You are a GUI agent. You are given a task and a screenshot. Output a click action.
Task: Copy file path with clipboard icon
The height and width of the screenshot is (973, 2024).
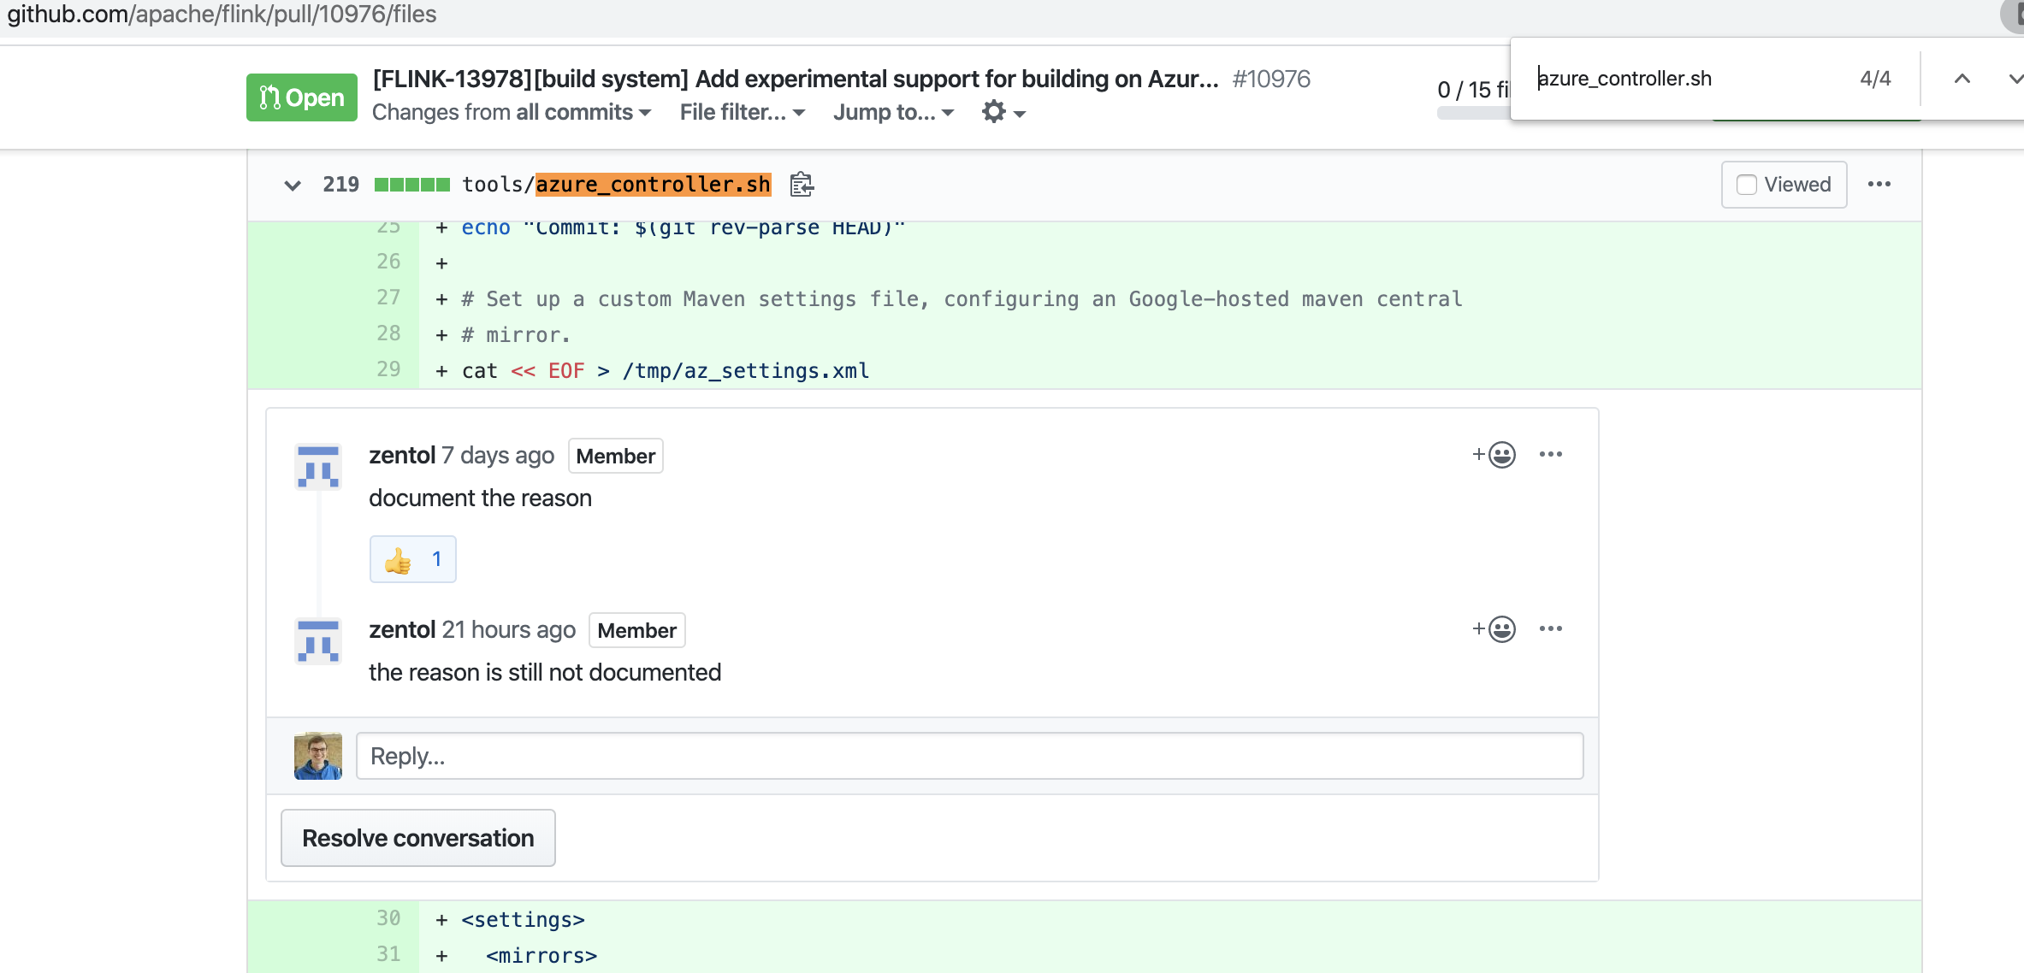point(802,185)
